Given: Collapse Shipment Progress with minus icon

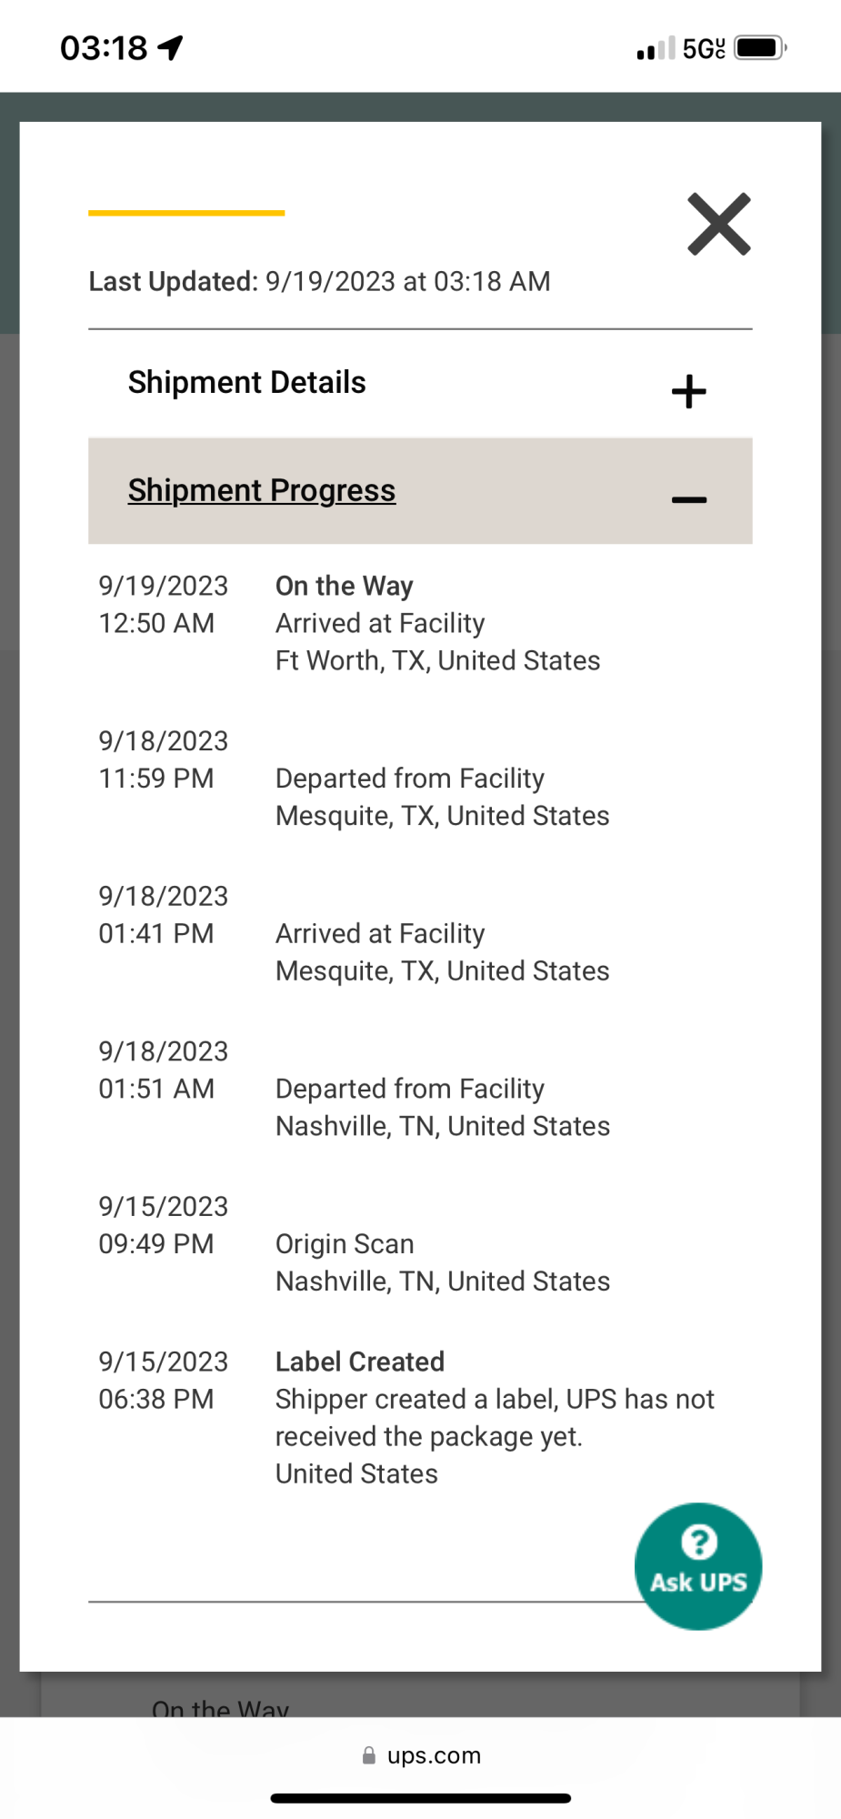Looking at the screenshot, I should (x=688, y=499).
